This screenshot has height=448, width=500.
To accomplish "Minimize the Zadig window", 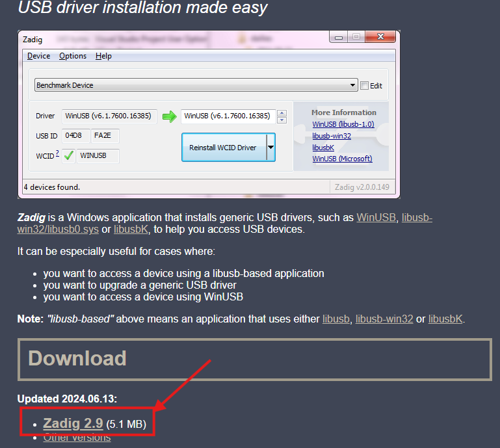I will pos(339,37).
